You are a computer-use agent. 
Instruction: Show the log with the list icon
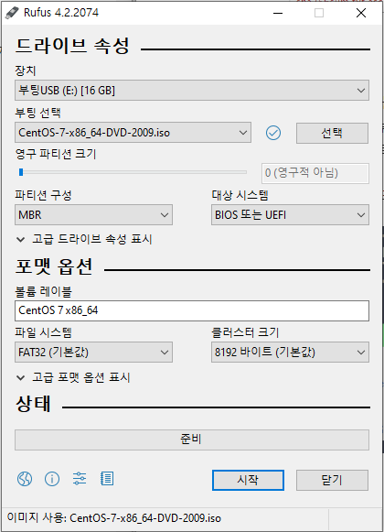click(x=107, y=479)
